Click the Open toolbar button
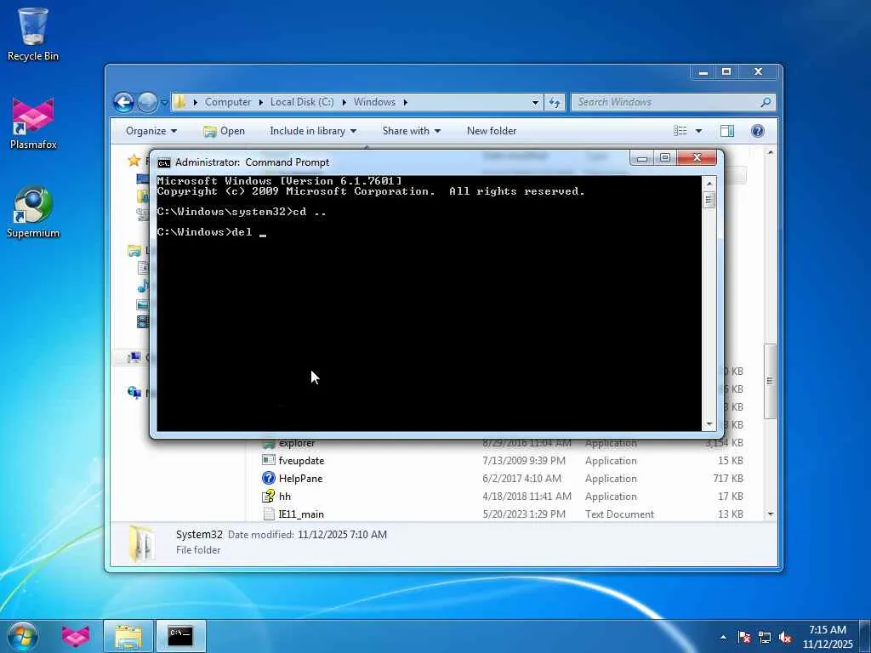 pos(224,131)
